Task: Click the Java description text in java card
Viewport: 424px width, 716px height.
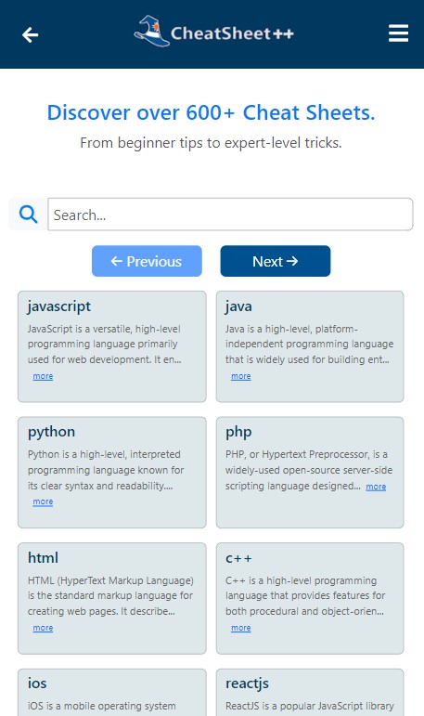Action: click(x=309, y=345)
